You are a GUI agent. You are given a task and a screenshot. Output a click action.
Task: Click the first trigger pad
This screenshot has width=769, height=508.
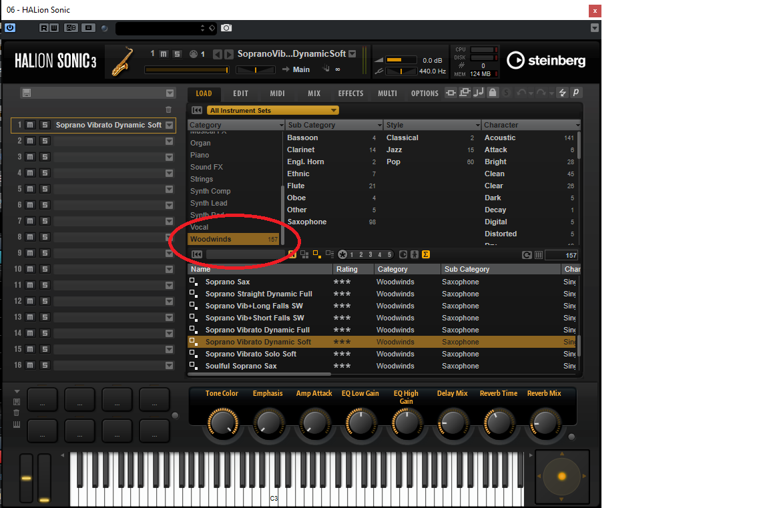click(42, 400)
